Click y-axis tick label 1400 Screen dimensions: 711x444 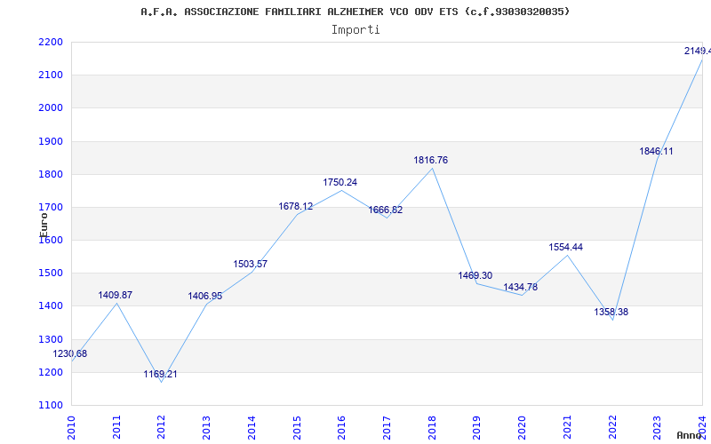coord(51,306)
